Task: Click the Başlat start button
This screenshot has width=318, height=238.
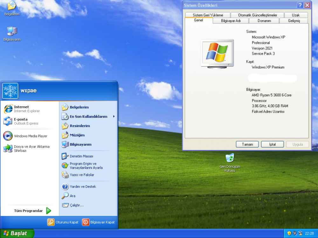Action: 17,234
